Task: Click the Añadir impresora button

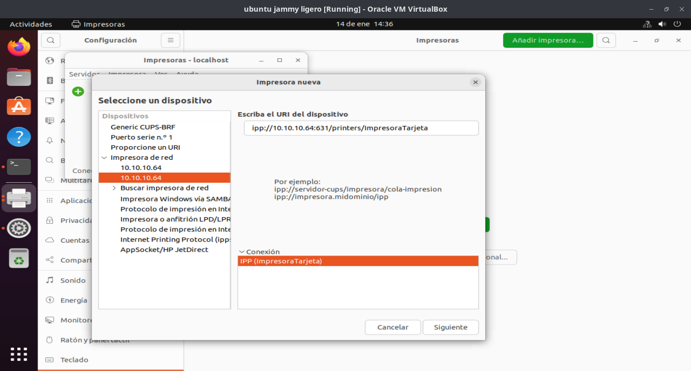Action: pyautogui.click(x=548, y=40)
